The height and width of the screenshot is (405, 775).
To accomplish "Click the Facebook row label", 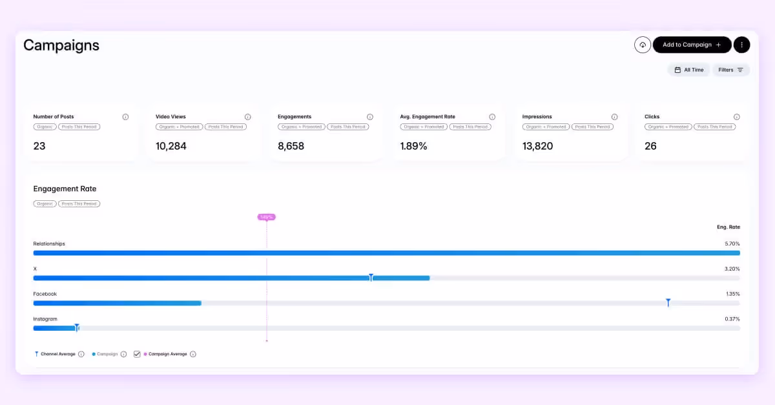I will [x=45, y=294].
